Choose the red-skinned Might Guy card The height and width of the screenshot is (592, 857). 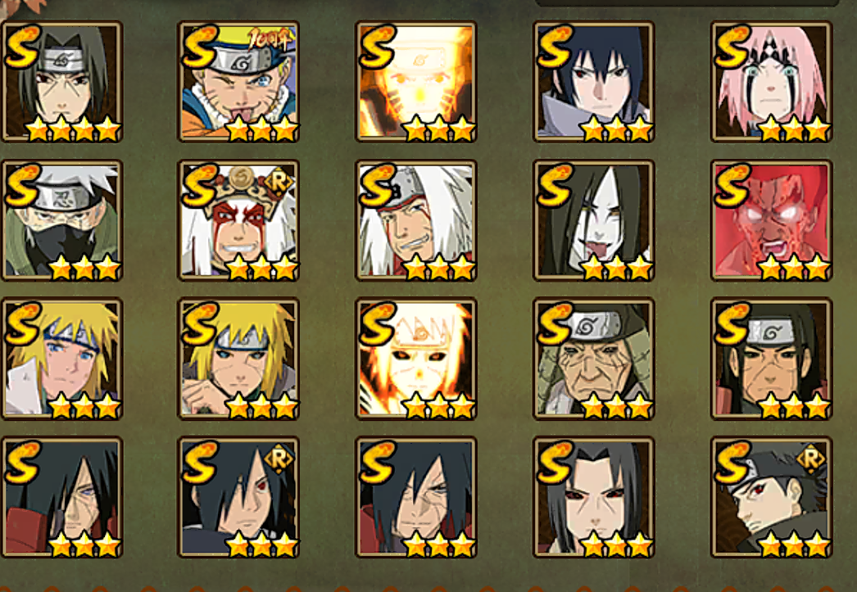(771, 220)
